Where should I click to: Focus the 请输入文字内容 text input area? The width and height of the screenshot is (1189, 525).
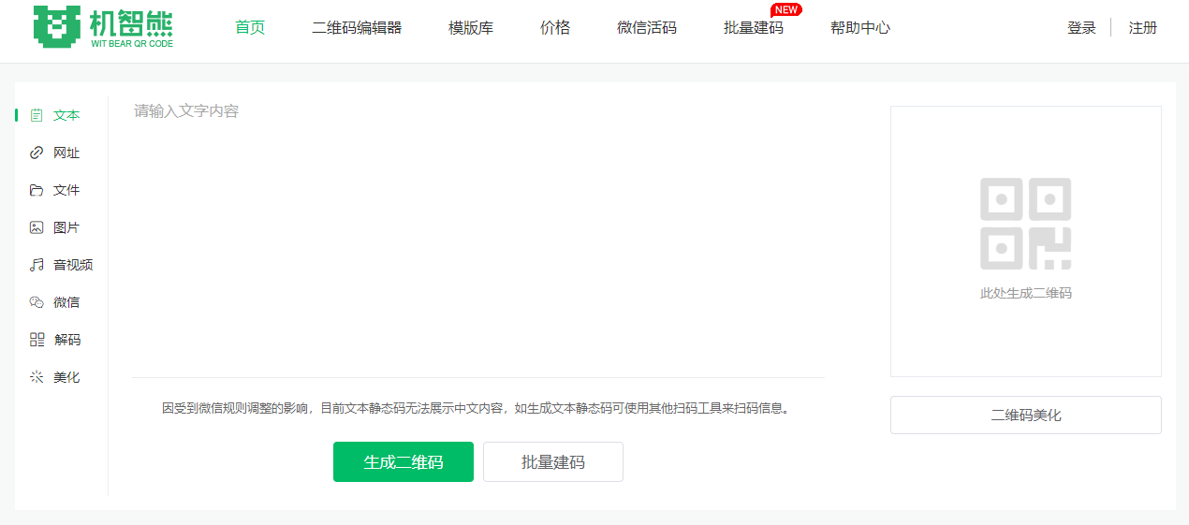point(478,237)
